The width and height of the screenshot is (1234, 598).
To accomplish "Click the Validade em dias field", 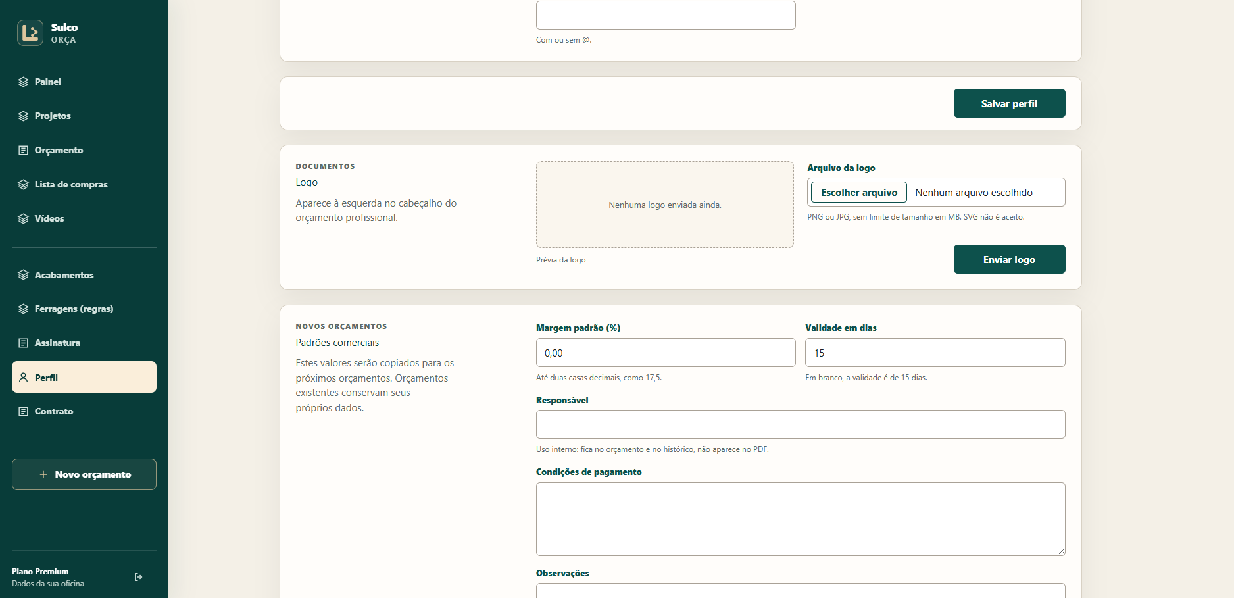I will [935, 353].
